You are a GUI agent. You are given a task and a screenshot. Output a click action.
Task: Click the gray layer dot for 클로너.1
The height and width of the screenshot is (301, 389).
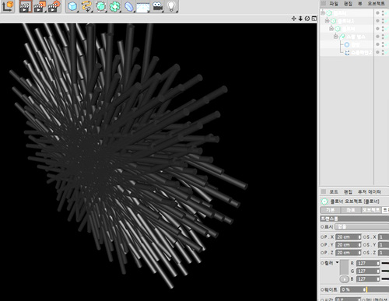coord(377,21)
